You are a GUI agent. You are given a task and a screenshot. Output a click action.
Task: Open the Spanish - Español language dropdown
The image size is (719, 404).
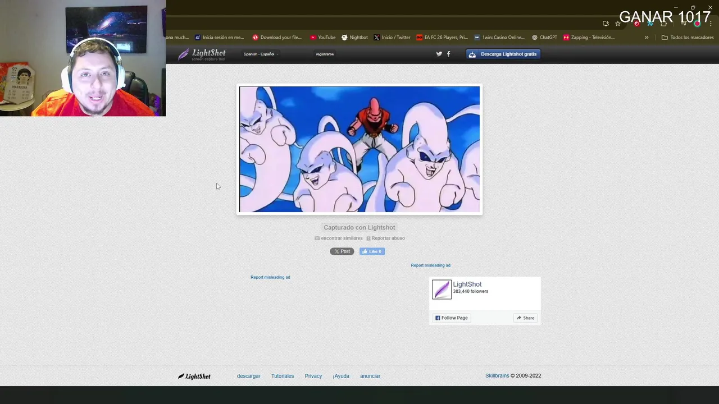[x=261, y=54]
